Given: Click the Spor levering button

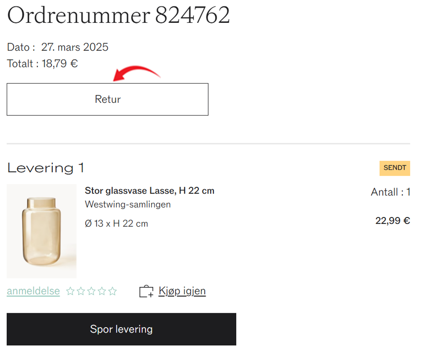Looking at the screenshot, I should 121,329.
